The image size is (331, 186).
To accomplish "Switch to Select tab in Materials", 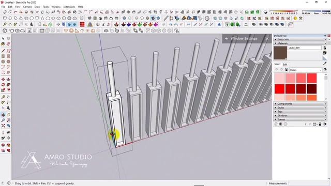I will click(277, 64).
